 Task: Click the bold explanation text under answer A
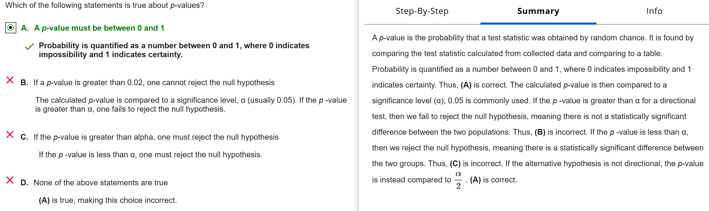point(174,50)
